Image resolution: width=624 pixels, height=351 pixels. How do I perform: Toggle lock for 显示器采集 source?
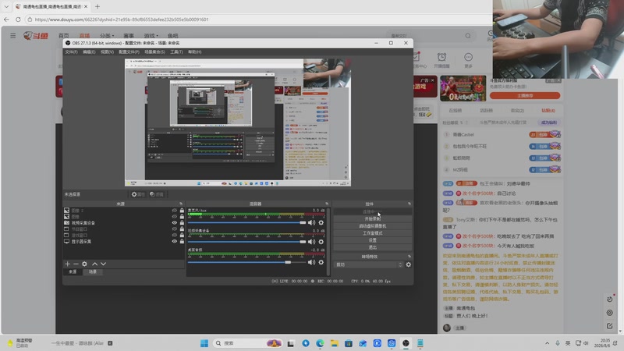(182, 241)
